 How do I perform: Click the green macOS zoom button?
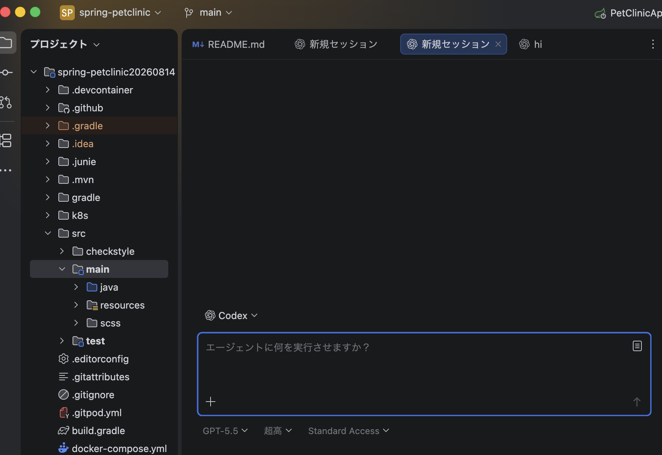[35, 12]
